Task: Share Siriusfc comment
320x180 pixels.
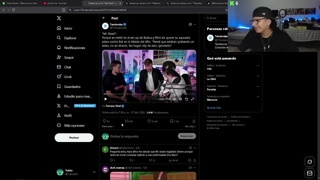Action: 195,160
